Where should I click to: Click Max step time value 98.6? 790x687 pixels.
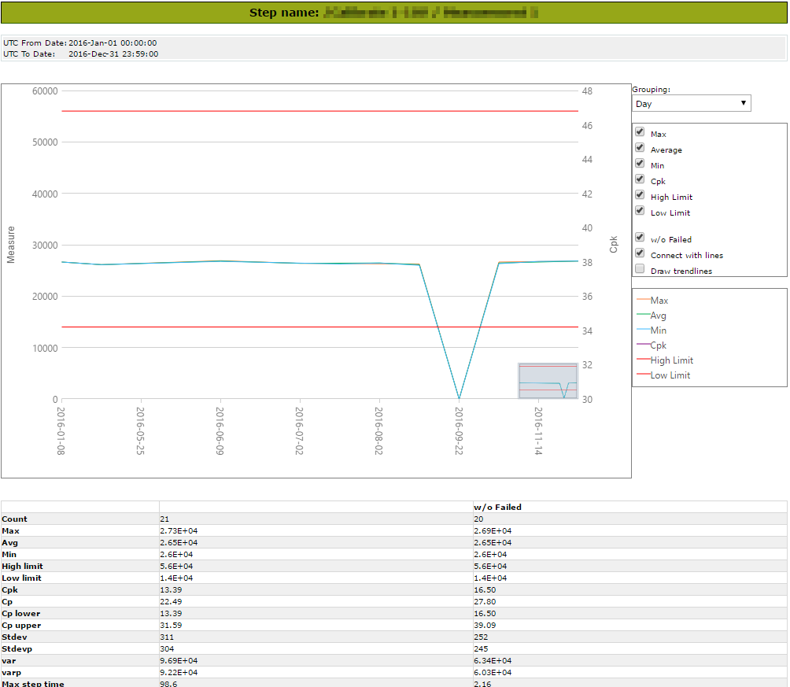[x=168, y=684]
